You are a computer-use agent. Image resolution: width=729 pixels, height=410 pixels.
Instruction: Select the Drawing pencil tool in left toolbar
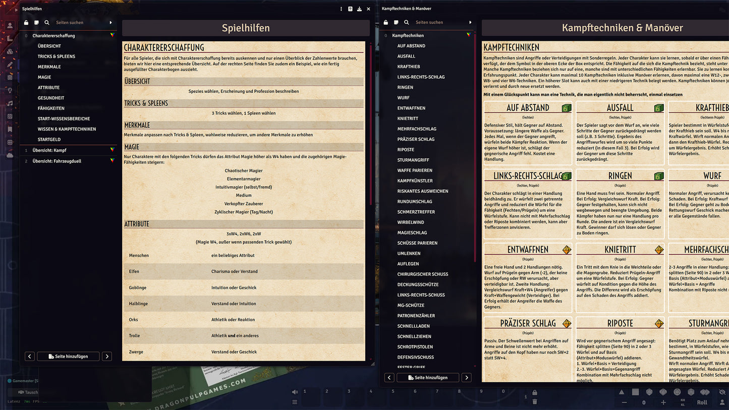tap(10, 65)
